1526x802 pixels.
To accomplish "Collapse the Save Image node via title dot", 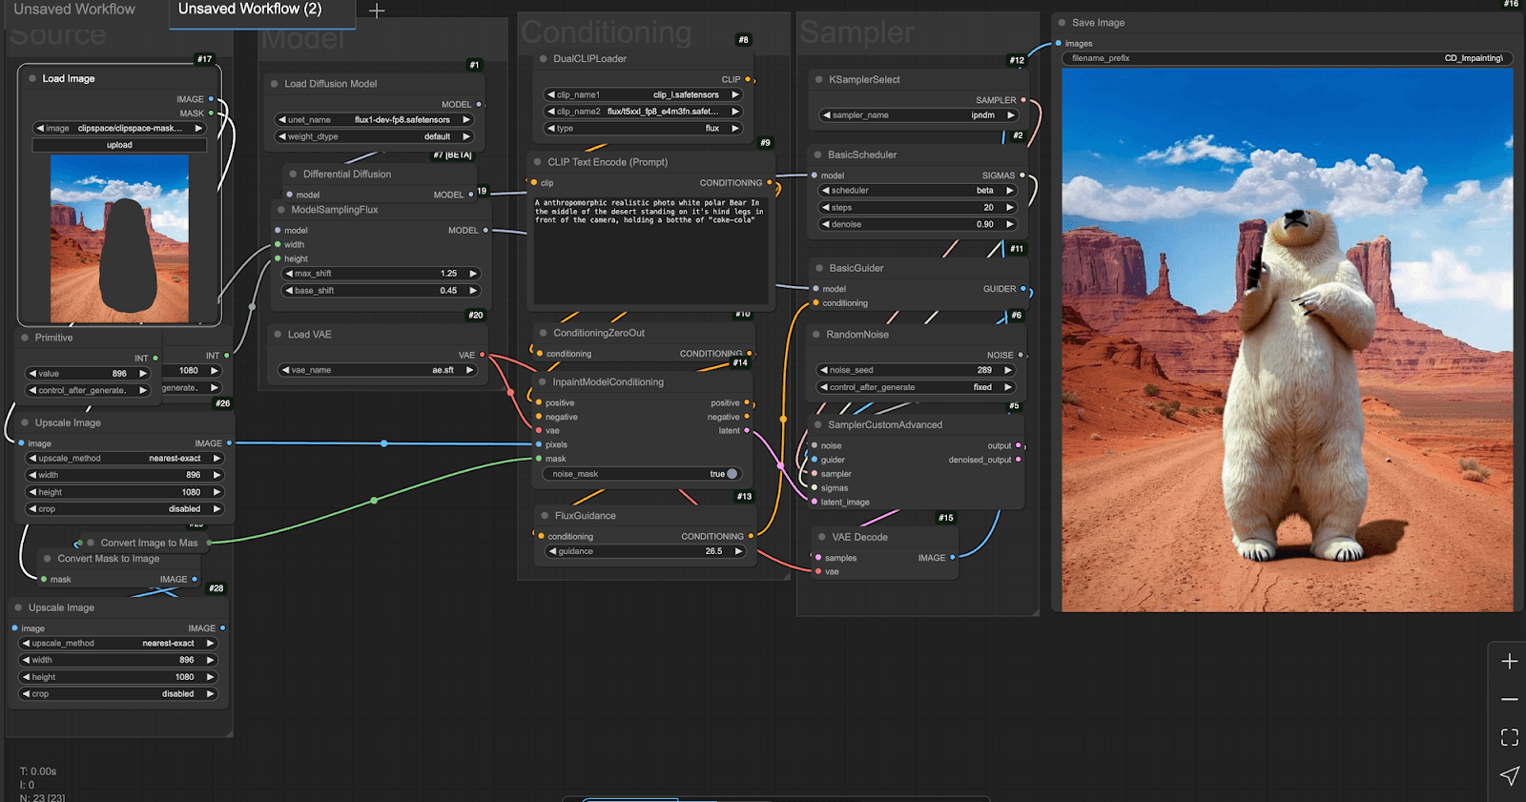I will point(1062,23).
